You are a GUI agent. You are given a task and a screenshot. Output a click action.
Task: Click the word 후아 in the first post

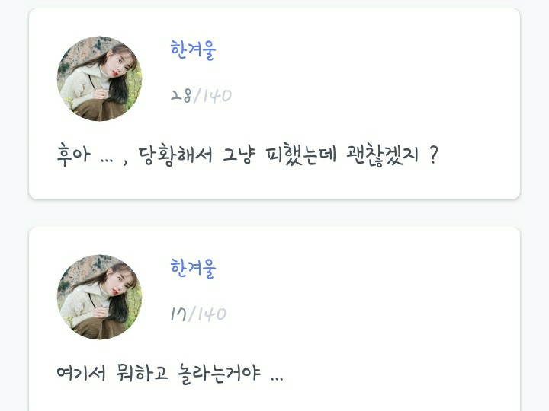tap(73, 155)
